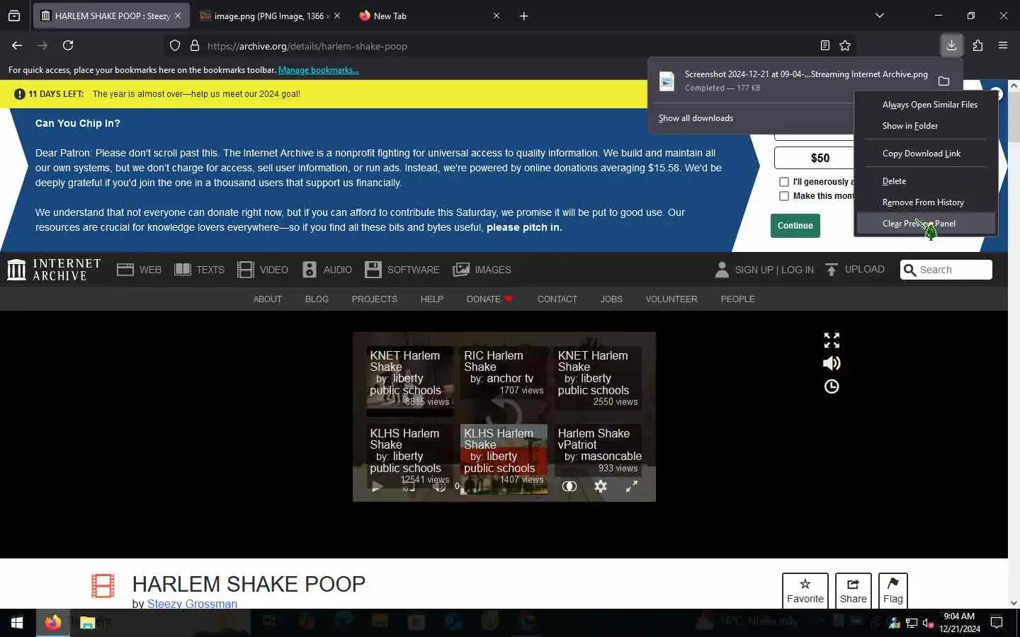Click the UPLOAD arrow button

click(855, 269)
